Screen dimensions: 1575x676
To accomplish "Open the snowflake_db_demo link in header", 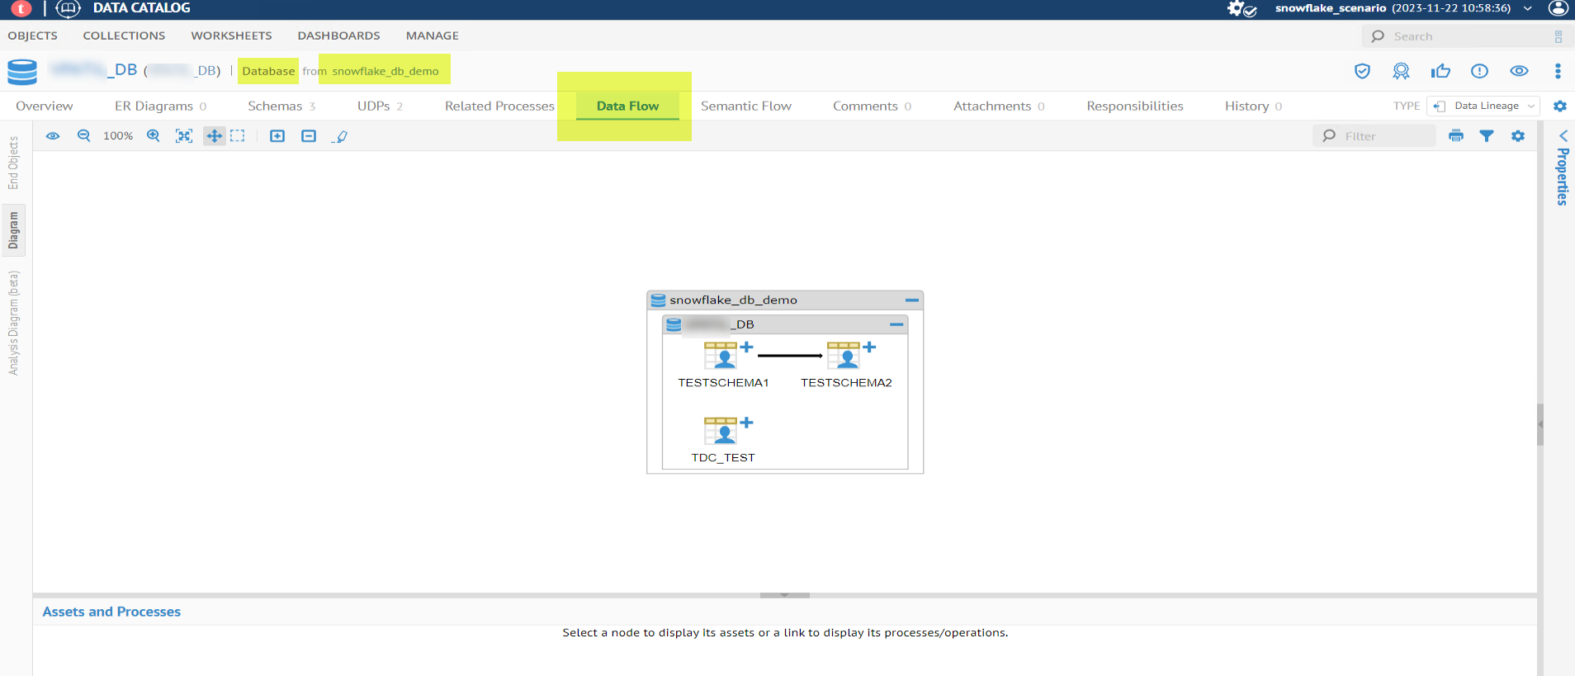I will (x=385, y=71).
